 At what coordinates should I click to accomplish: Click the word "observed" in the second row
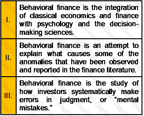coord(124,62)
